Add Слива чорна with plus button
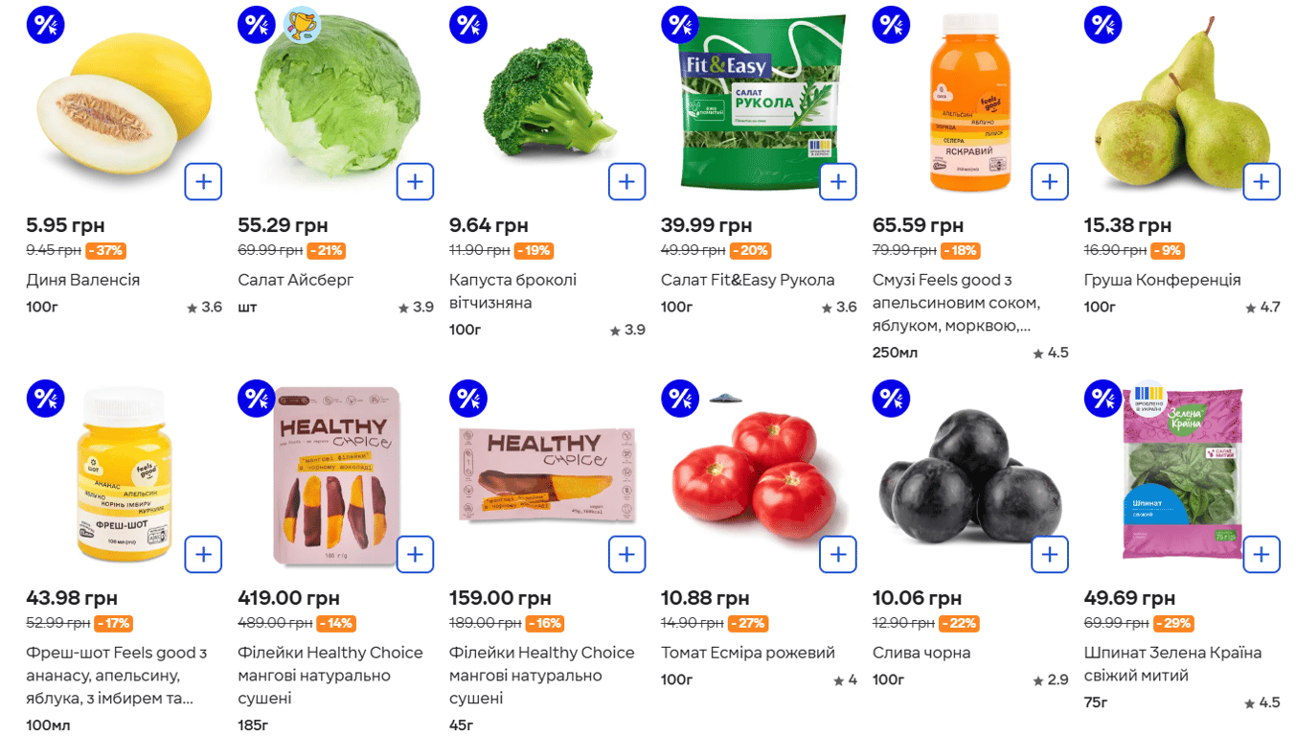This screenshot has width=1296, height=736. pos(1050,554)
